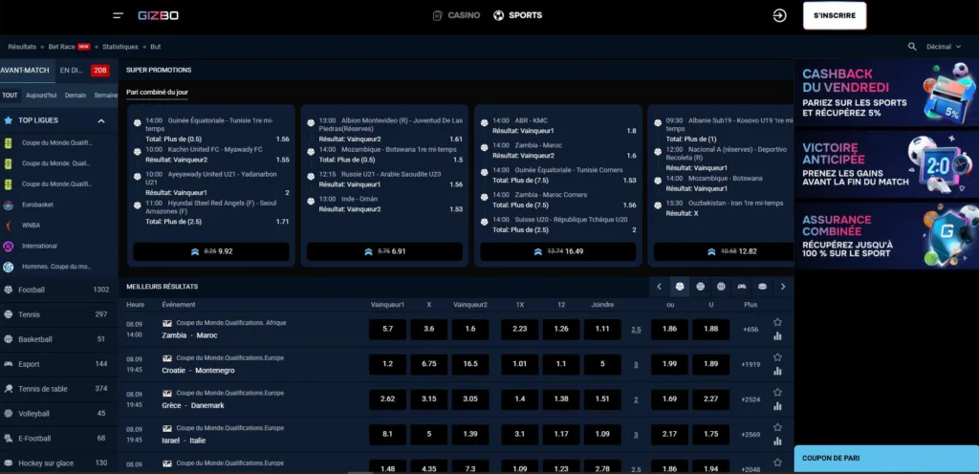Open the Cashback du Vendredi promo banner
979x474 pixels.
click(885, 93)
